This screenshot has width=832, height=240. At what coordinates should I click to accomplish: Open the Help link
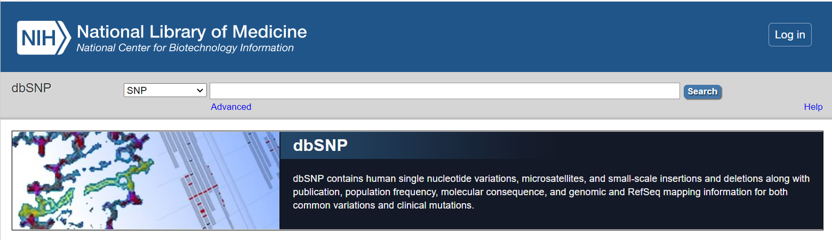813,107
